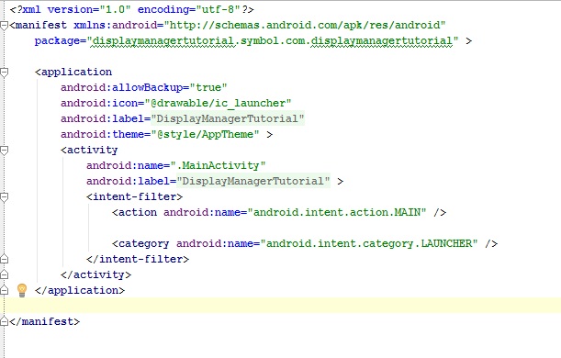The height and width of the screenshot is (358, 561).
Task: Collapse the manifest tag fold marker
Action: pyautogui.click(x=4, y=26)
